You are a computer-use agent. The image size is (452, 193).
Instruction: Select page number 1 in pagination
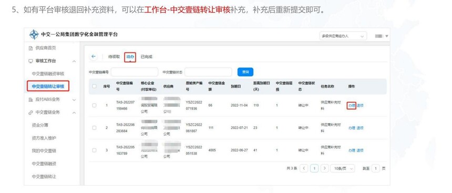[x=314, y=168]
